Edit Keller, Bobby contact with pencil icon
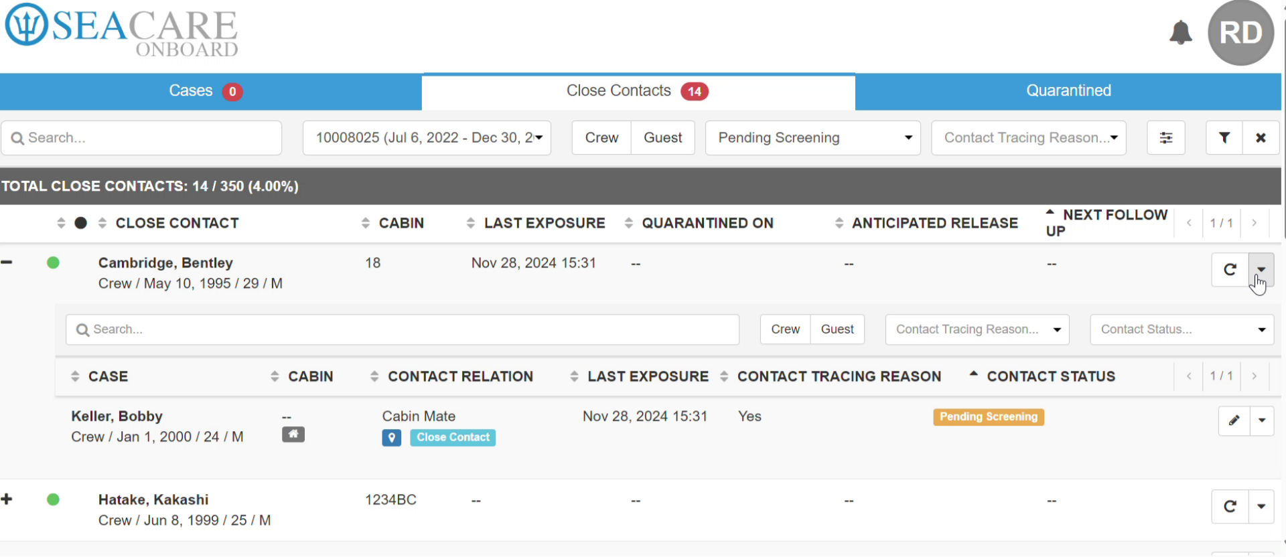Image resolution: width=1286 pixels, height=557 pixels. point(1234,420)
